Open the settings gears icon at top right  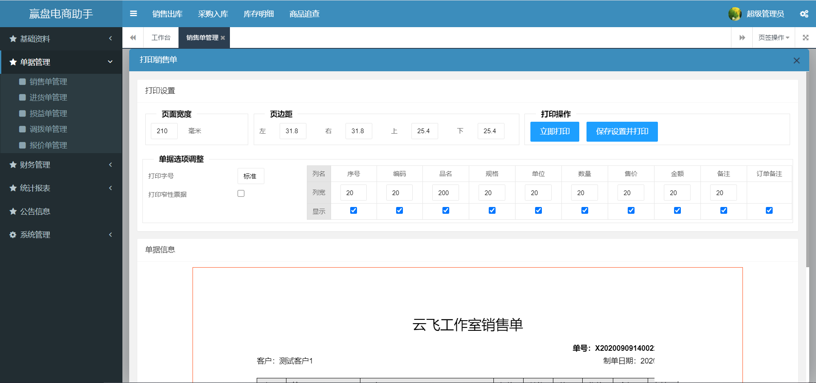(x=804, y=14)
